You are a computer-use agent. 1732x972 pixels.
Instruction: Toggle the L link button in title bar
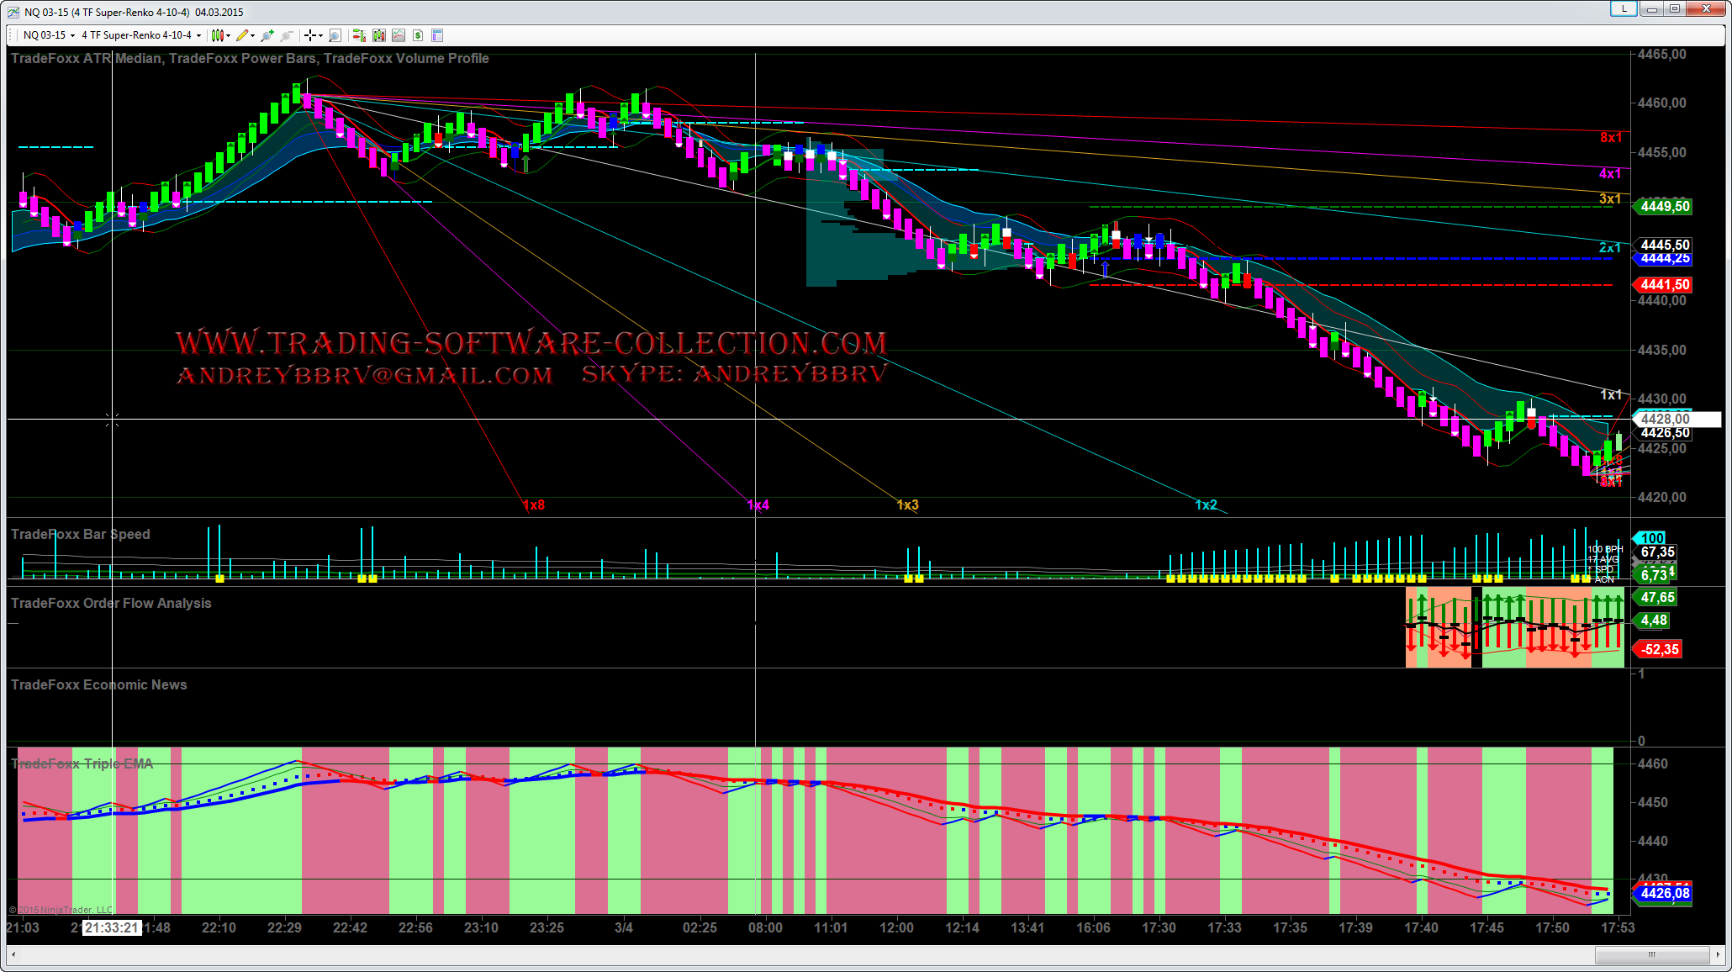[1623, 9]
